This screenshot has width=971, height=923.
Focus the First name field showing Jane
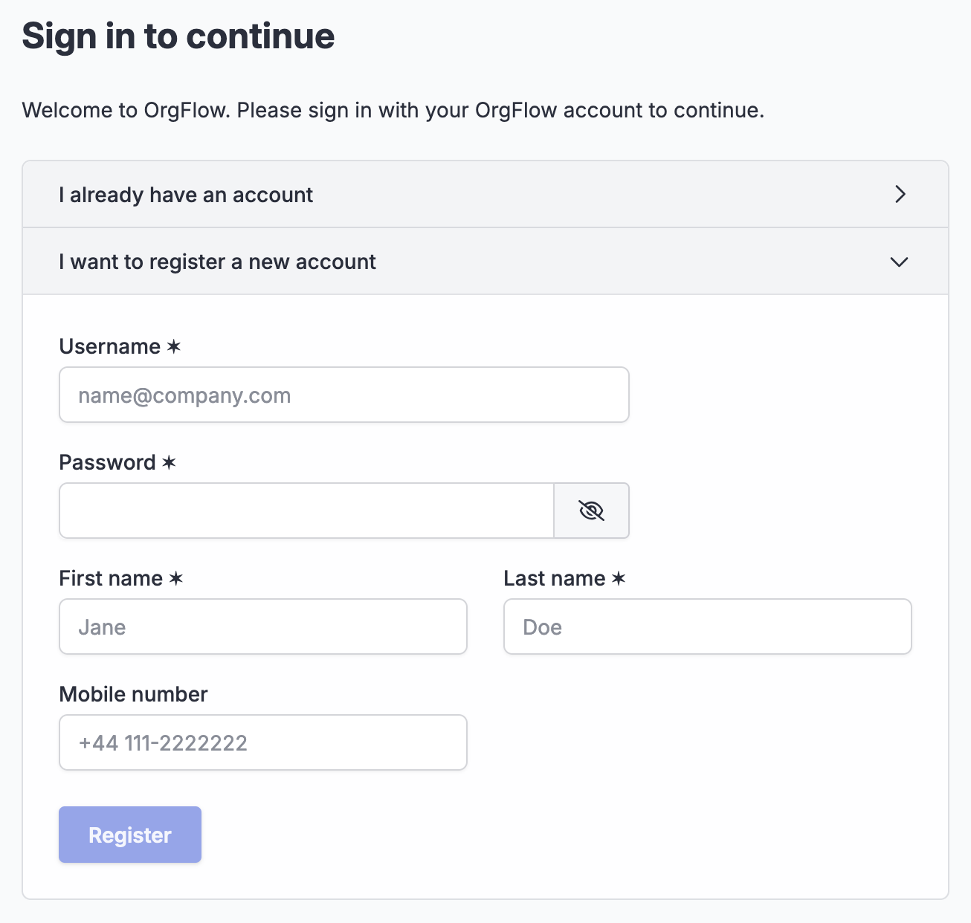click(x=263, y=626)
